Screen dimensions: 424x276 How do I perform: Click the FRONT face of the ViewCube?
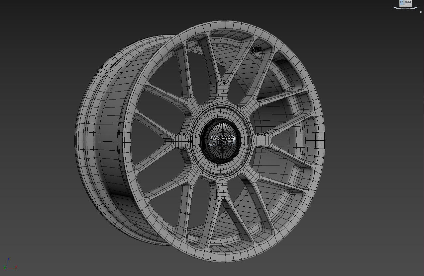pos(408,3)
